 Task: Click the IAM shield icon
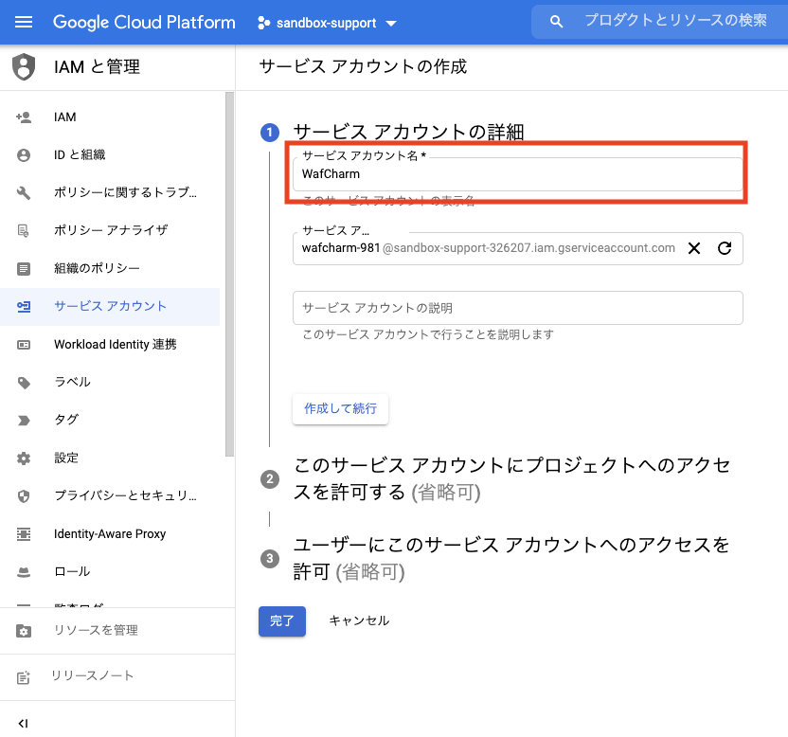[x=24, y=66]
